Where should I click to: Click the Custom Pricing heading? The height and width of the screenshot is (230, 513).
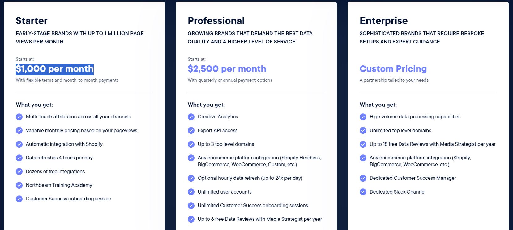point(393,69)
